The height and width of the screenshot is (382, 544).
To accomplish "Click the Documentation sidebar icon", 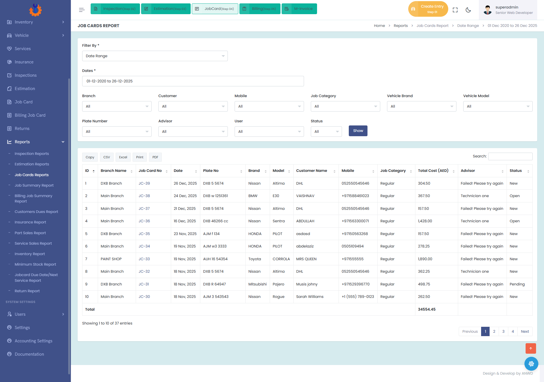I will pyautogui.click(x=9, y=354).
